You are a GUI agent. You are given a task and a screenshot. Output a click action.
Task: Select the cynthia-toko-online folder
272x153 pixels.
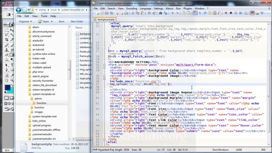pos(44,54)
